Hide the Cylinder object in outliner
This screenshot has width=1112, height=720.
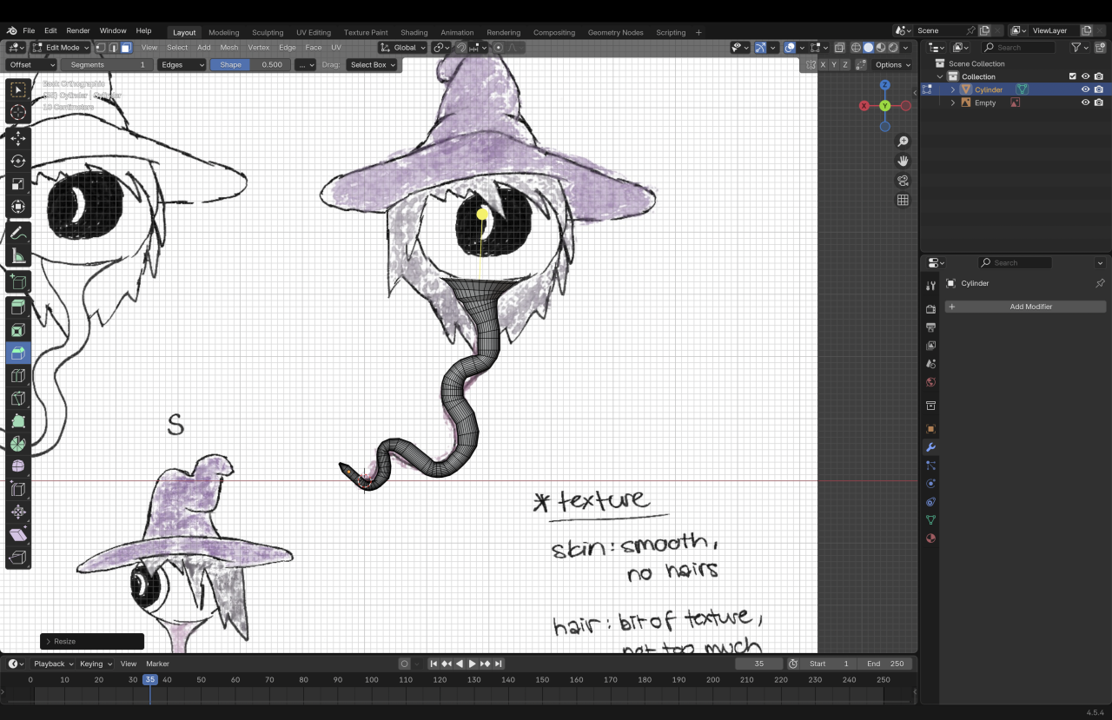click(x=1085, y=89)
